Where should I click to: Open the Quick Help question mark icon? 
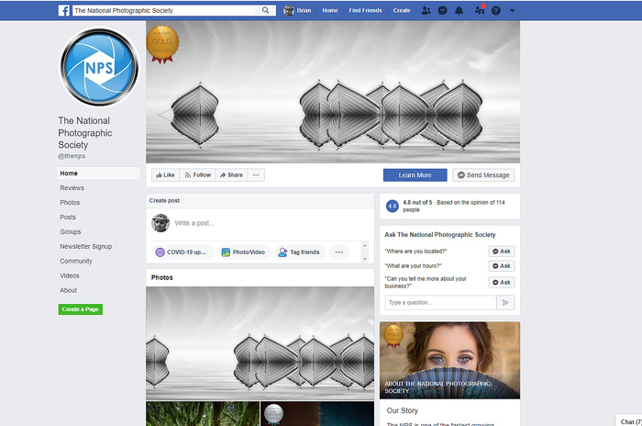[496, 10]
